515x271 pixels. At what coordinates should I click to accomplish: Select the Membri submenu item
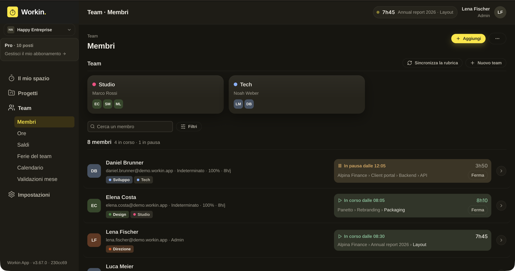pos(44,122)
